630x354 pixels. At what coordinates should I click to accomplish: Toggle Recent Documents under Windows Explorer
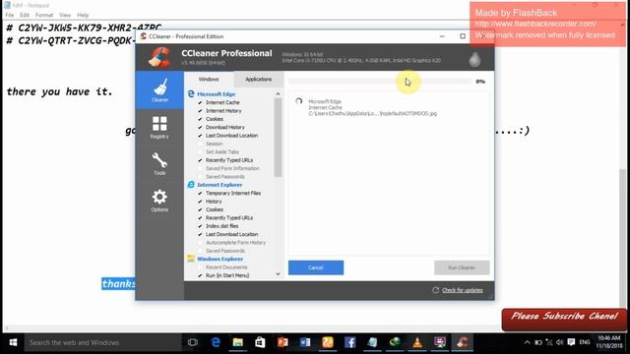click(x=200, y=267)
